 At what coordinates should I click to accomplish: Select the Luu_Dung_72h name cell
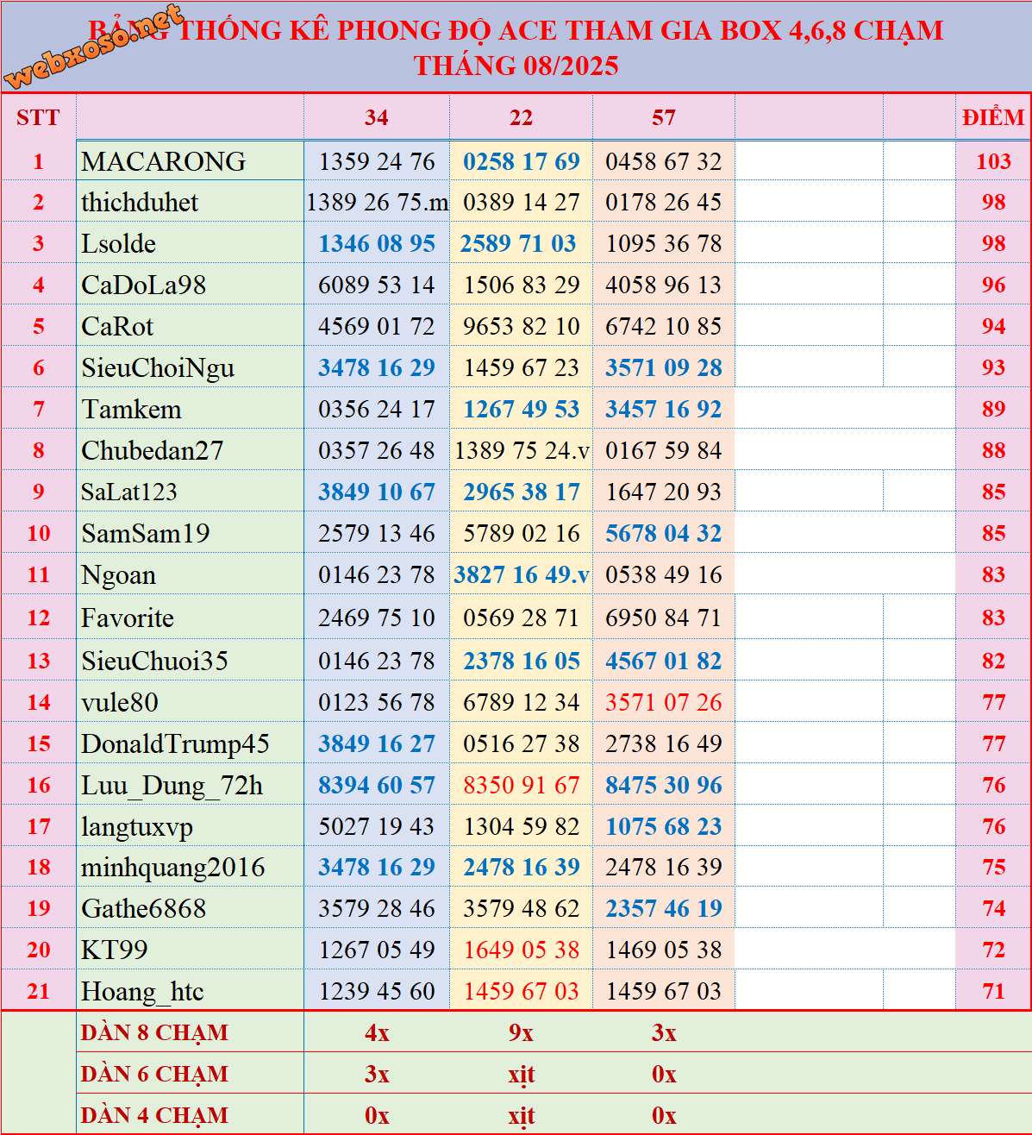pyautogui.click(x=172, y=785)
